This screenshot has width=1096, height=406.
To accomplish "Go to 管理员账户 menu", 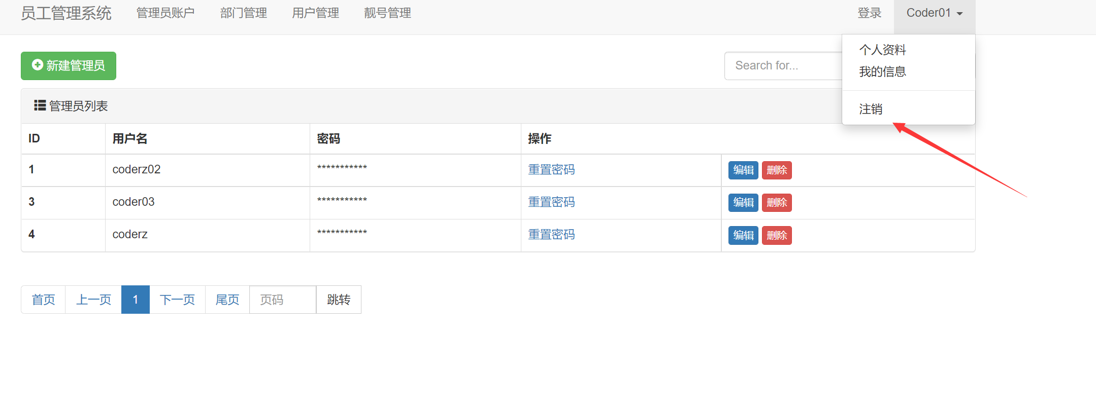I will point(165,13).
